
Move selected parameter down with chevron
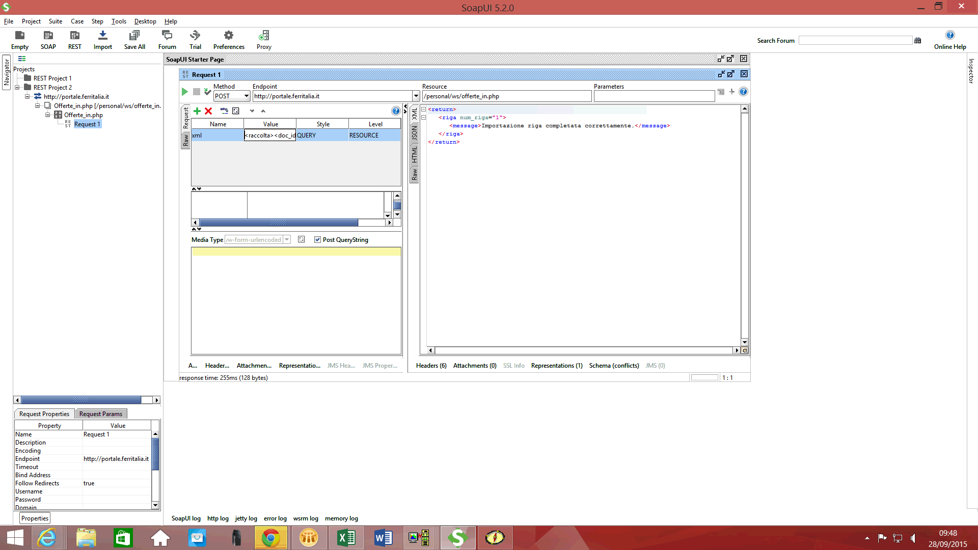tap(252, 111)
